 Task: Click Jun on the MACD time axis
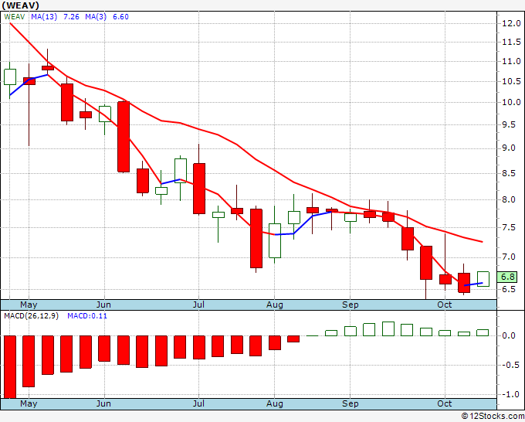(103, 403)
